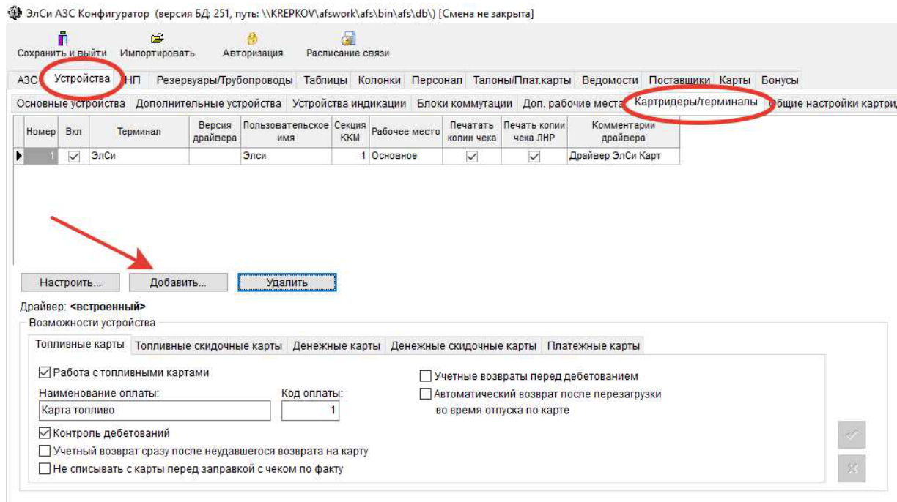Open the Поставщики tab
The image size is (897, 502).
[x=679, y=80]
